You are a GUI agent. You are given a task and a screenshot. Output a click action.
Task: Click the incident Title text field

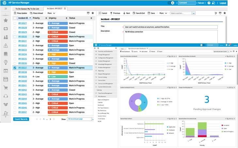tap(171, 27)
